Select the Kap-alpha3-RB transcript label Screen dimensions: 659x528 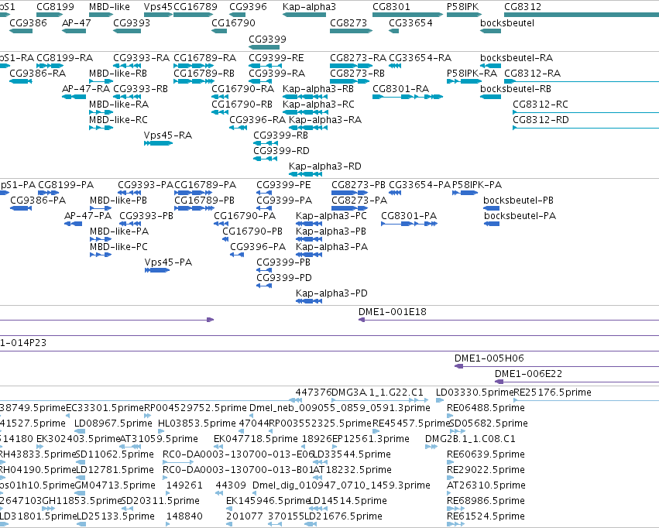[318, 88]
